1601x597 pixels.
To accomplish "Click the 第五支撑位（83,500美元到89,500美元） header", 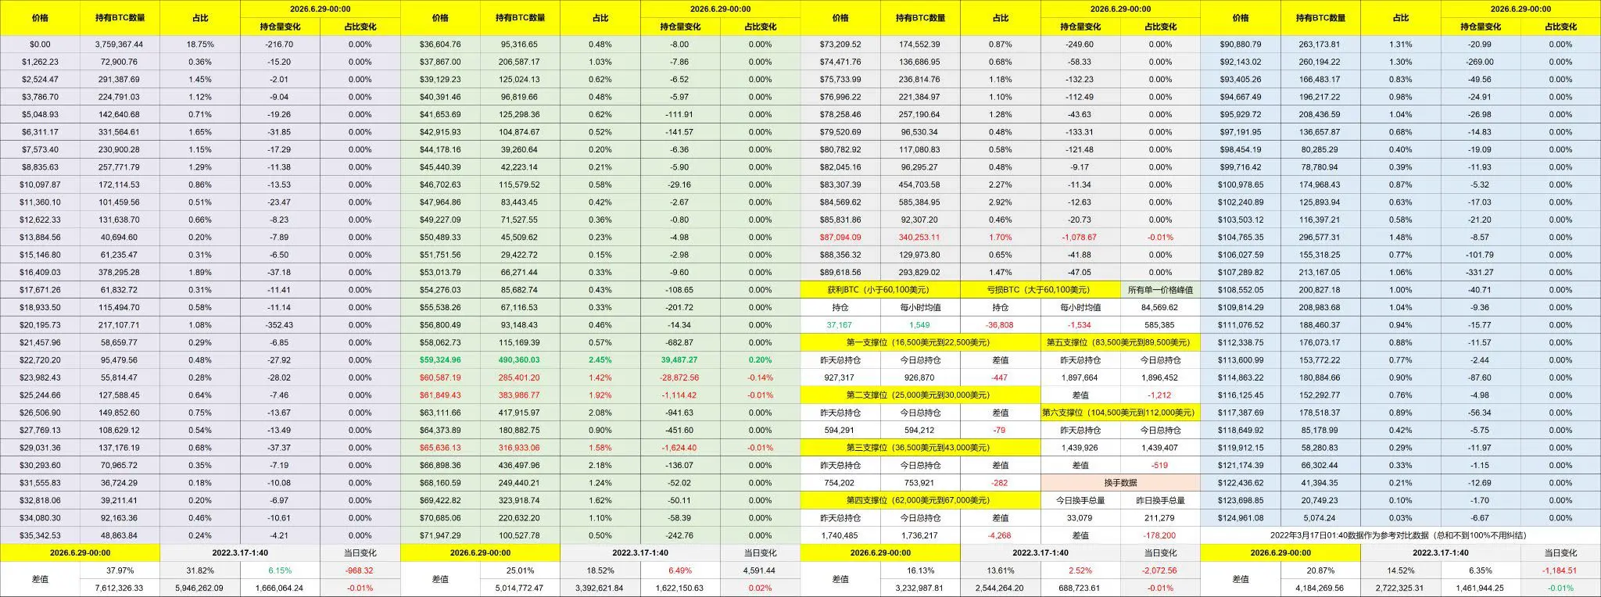I will pyautogui.click(x=1120, y=342).
